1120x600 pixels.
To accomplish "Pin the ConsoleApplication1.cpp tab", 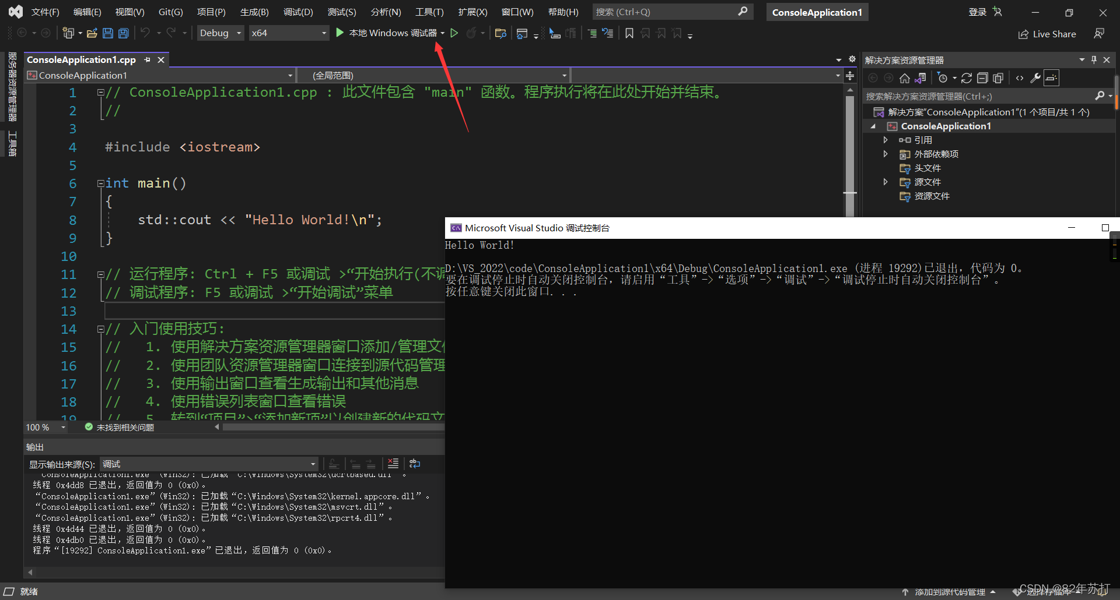I will coord(147,59).
